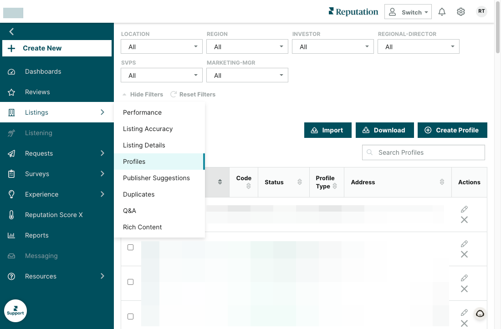This screenshot has height=329, width=501.
Task: Click the Reports bar chart icon
Action: 11,235
